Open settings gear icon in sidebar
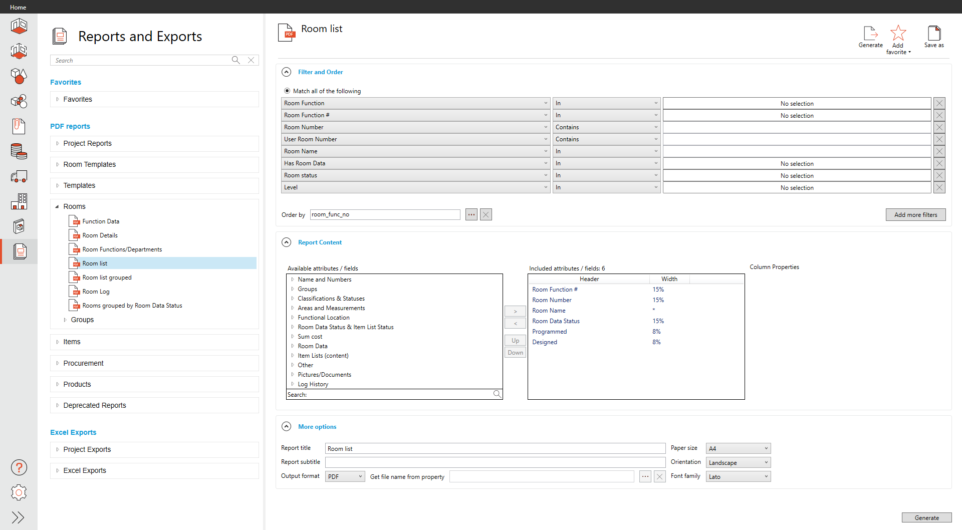 [x=19, y=492]
